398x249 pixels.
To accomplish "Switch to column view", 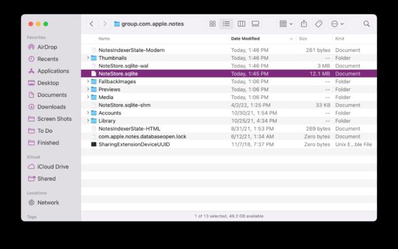I will [241, 24].
